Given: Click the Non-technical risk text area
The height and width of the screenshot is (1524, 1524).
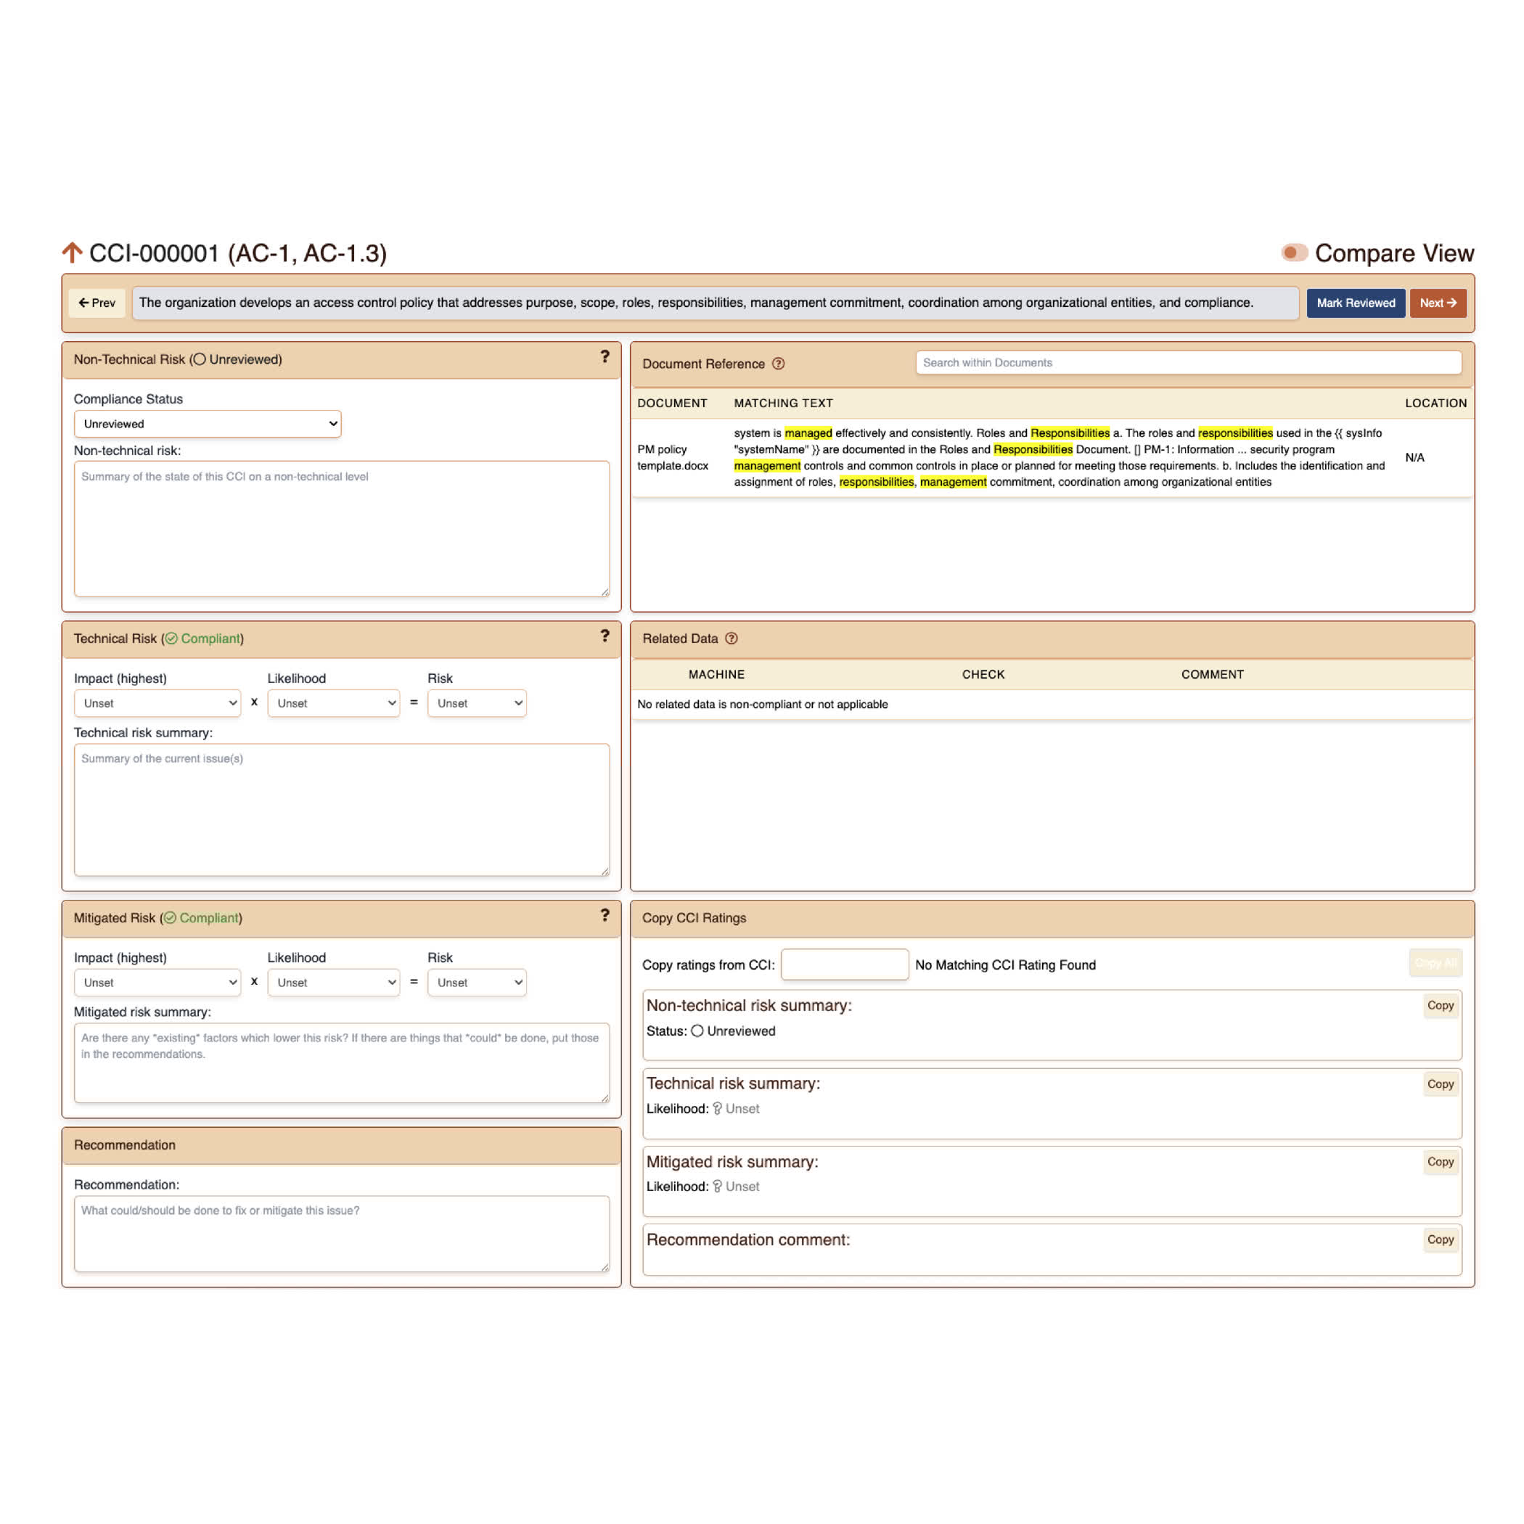Looking at the screenshot, I should click(x=342, y=528).
